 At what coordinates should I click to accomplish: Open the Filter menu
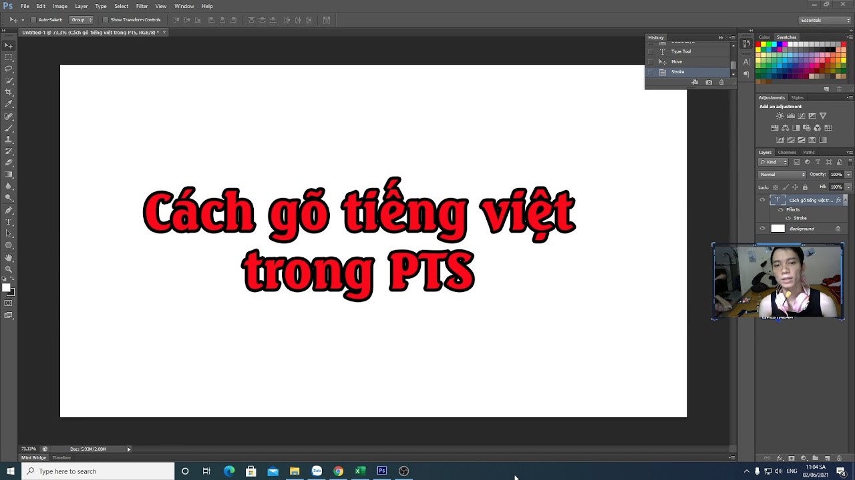click(142, 6)
